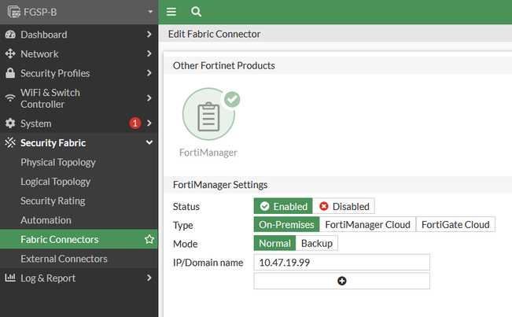Click the Dashboard gauge icon
Viewport: 512px width, 317px height.
[10, 35]
